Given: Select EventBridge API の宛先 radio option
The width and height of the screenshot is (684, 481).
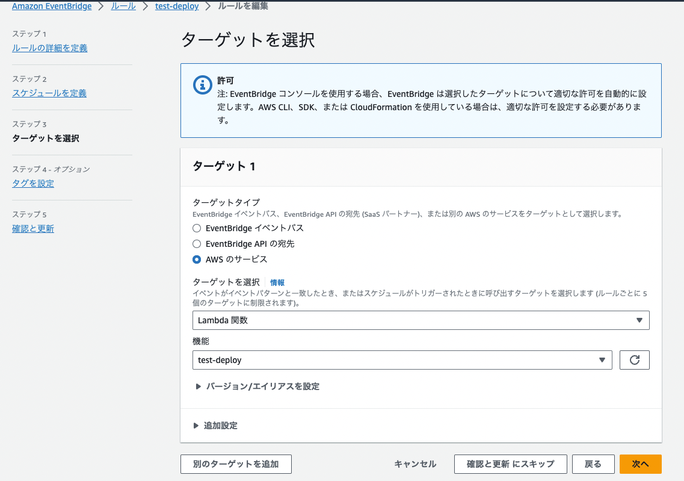Looking at the screenshot, I should [197, 244].
